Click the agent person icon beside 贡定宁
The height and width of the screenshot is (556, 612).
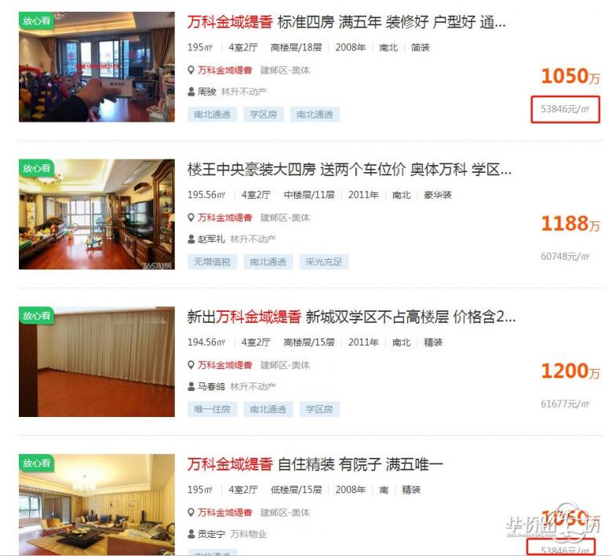(x=191, y=534)
